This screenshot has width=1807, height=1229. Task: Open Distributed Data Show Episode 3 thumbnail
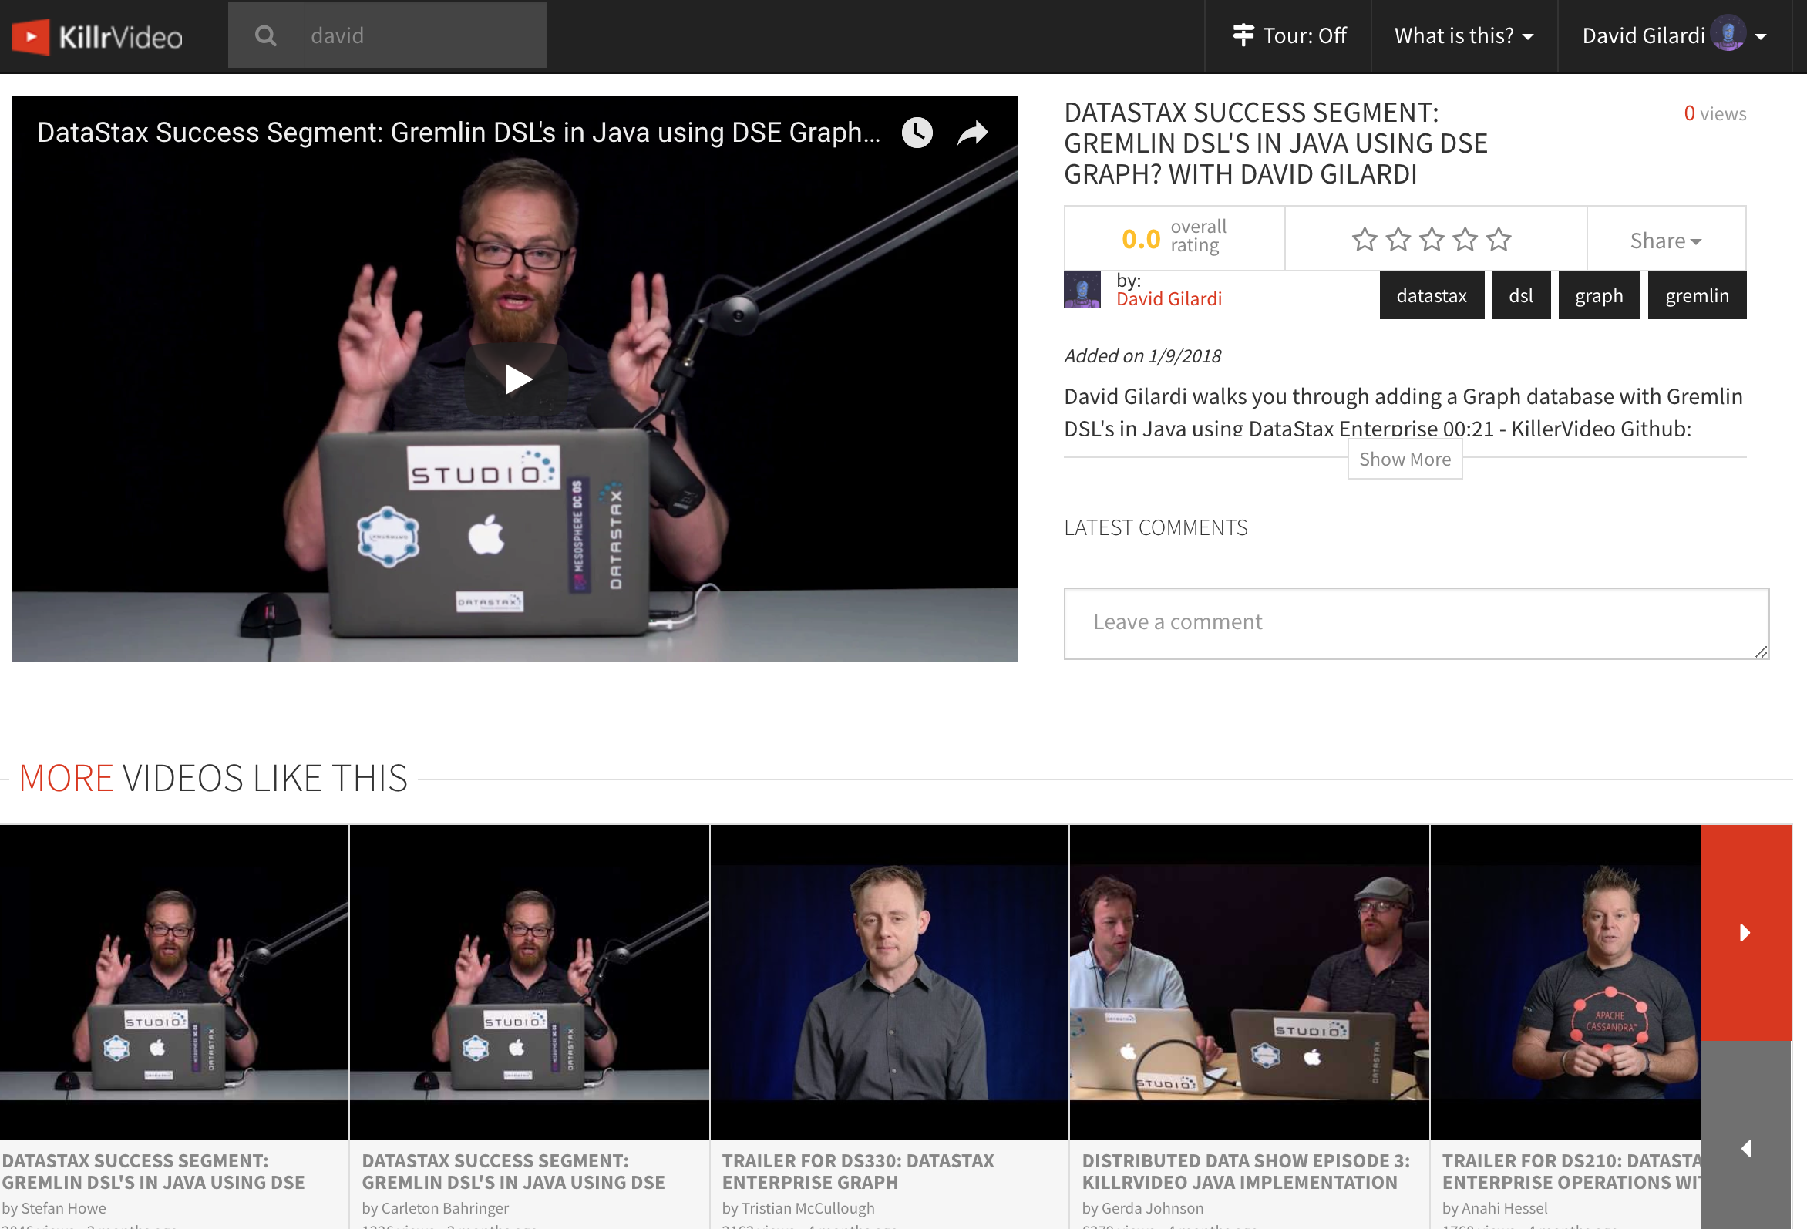[x=1249, y=982]
